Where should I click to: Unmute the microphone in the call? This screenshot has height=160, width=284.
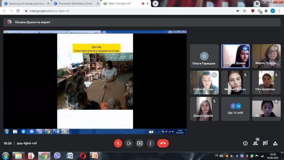[118, 143]
